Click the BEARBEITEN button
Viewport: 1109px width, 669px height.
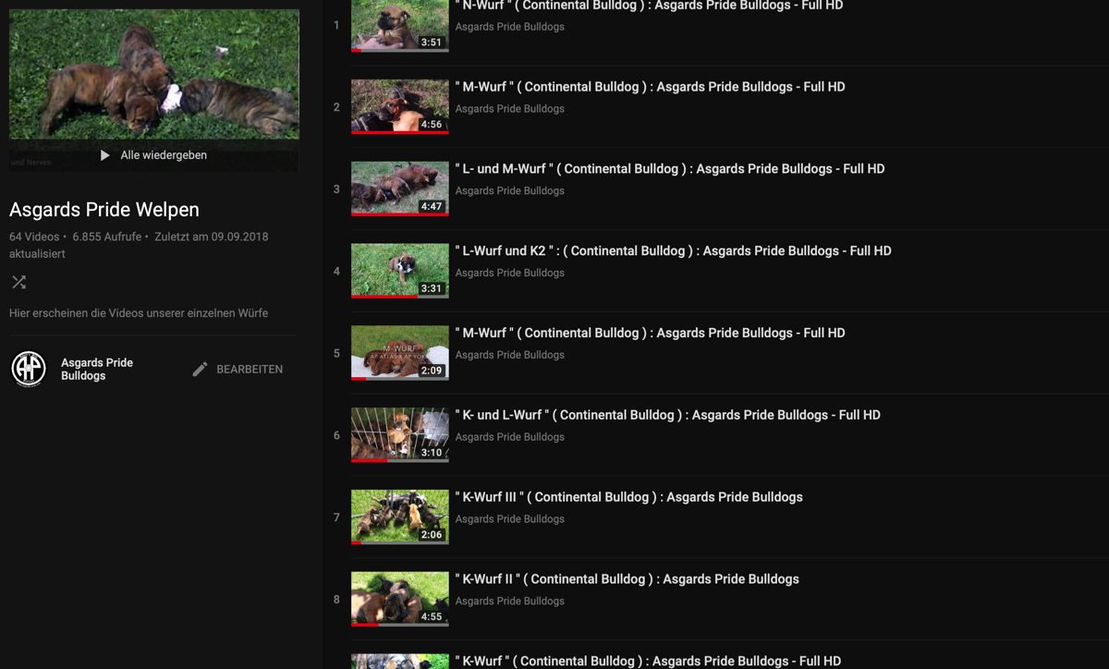[x=238, y=370]
